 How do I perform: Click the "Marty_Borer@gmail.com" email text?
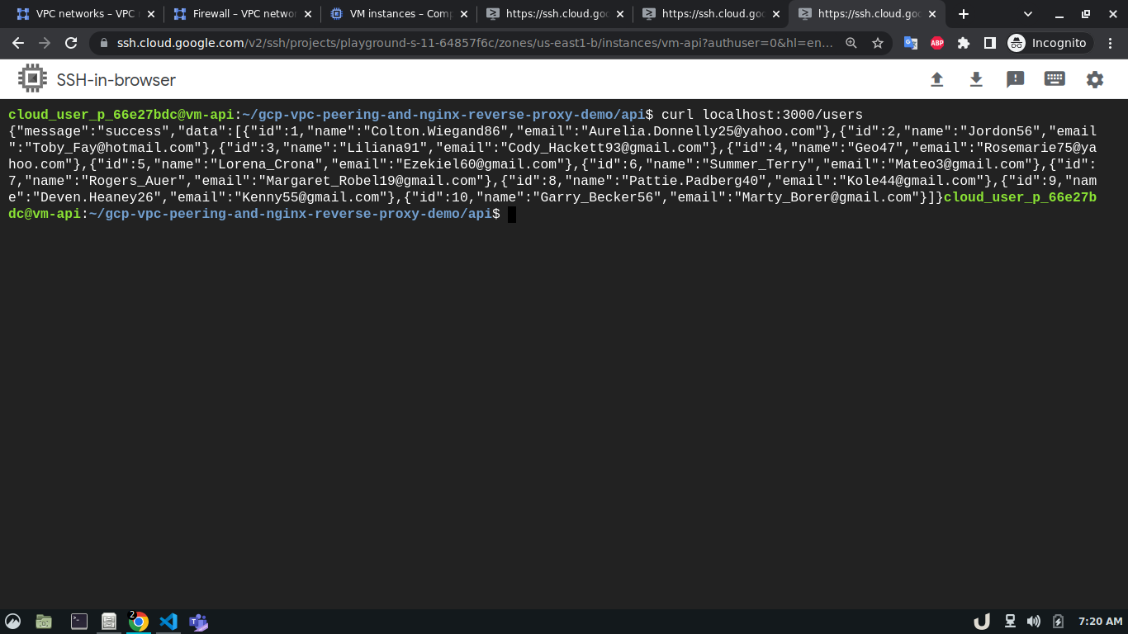[x=827, y=197]
